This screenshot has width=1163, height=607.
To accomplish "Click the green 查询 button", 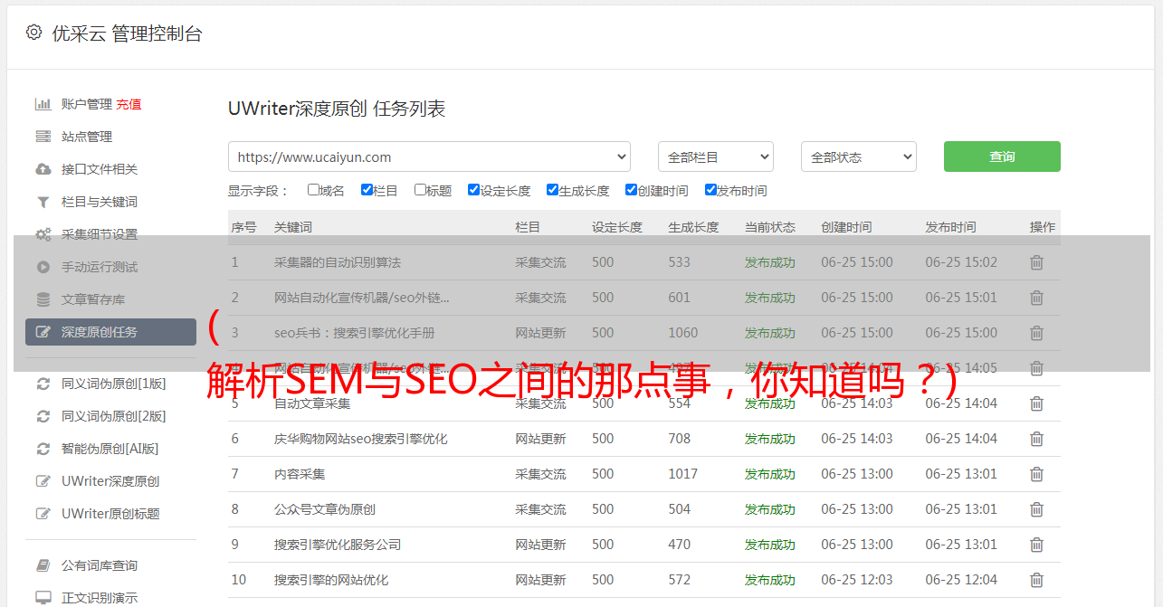I will (1001, 156).
